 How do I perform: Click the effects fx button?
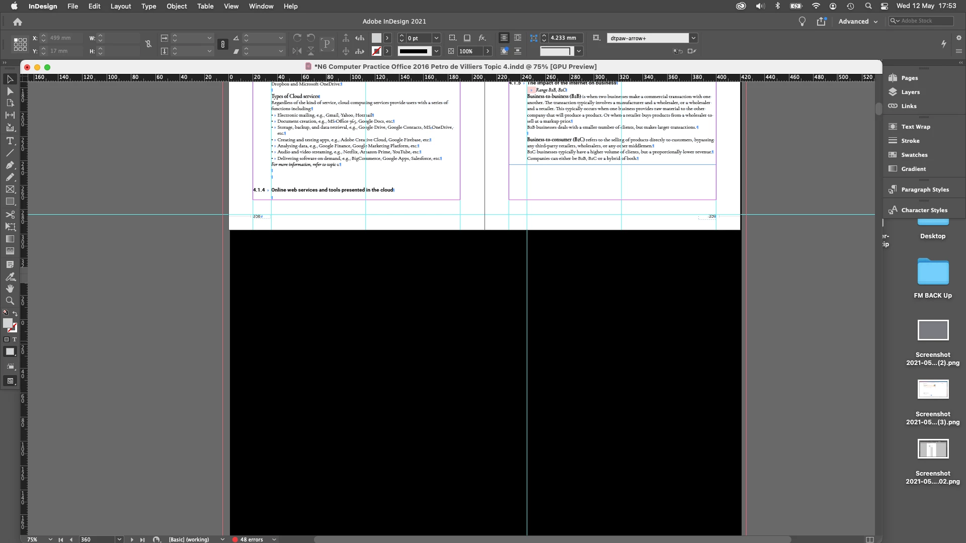(x=482, y=38)
